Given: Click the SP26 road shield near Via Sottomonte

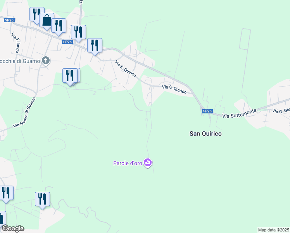Looking at the screenshot, I should tap(207, 111).
